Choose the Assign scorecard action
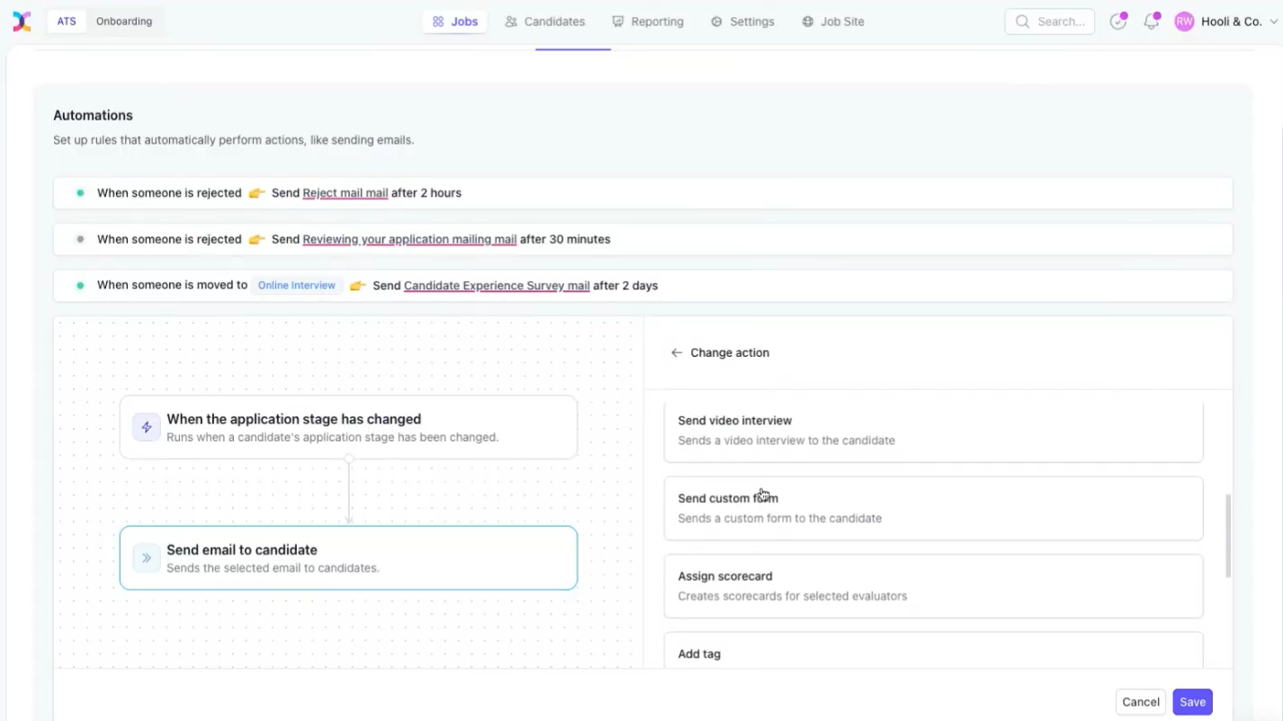The image size is (1283, 721). coord(933,586)
